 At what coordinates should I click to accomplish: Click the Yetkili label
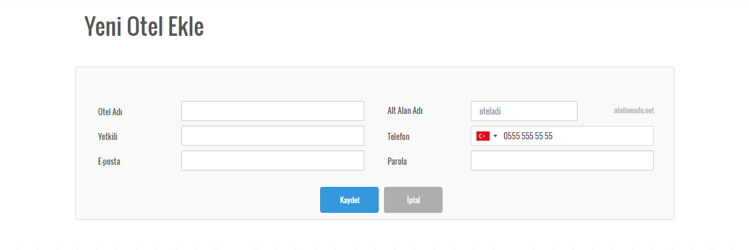(x=108, y=137)
